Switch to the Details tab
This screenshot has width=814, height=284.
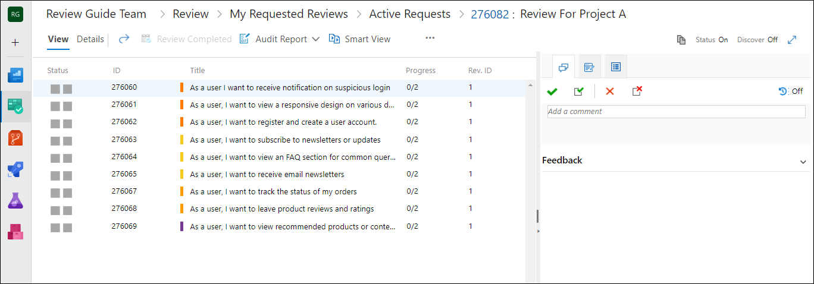point(90,39)
